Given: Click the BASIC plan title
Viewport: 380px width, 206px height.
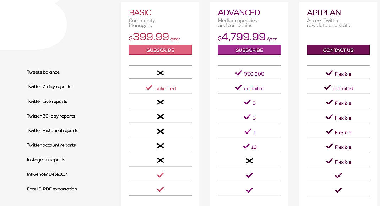Looking at the screenshot, I should click(140, 12).
